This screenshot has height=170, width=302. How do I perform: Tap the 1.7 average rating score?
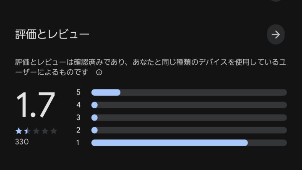36,105
